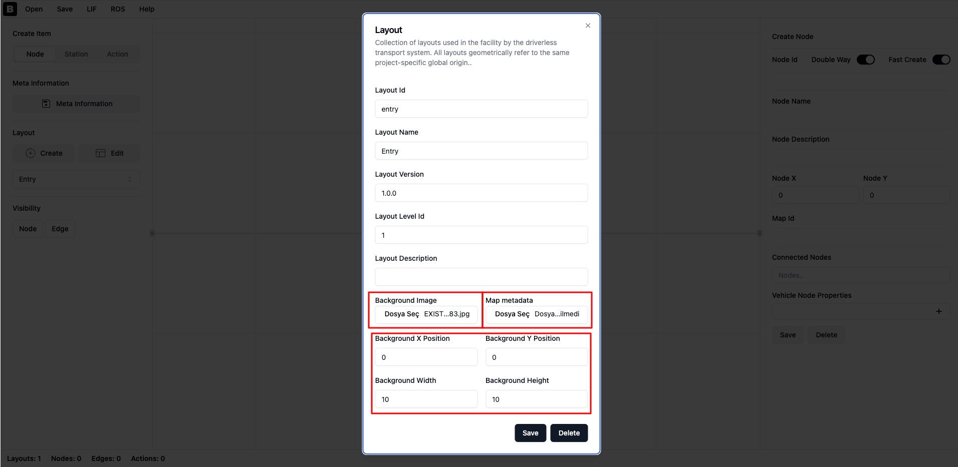Toggle the Double Way switch

tap(865, 60)
